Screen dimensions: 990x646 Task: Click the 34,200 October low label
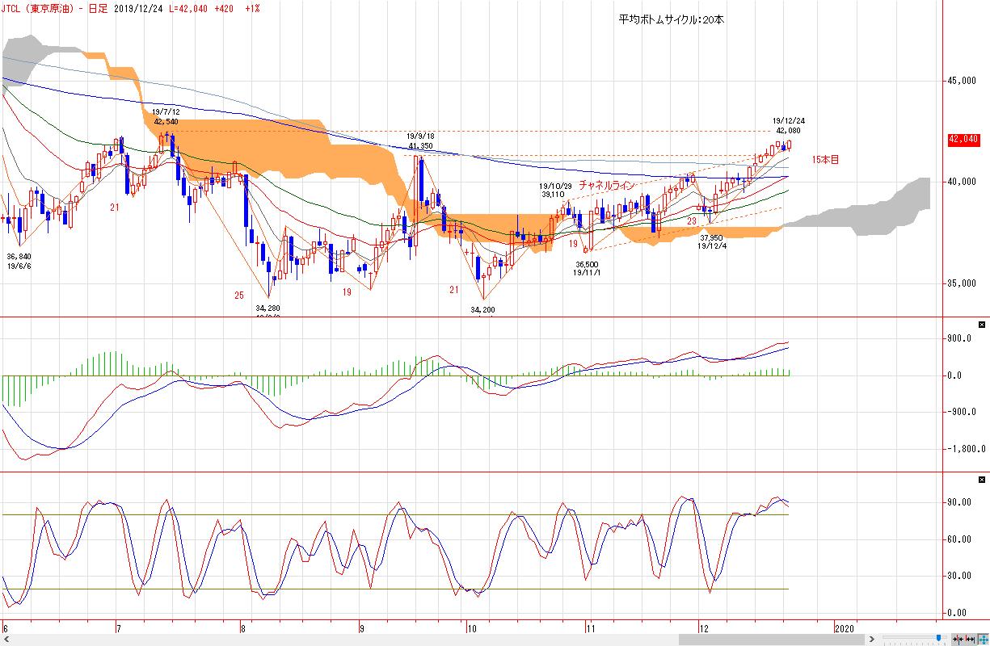[484, 309]
